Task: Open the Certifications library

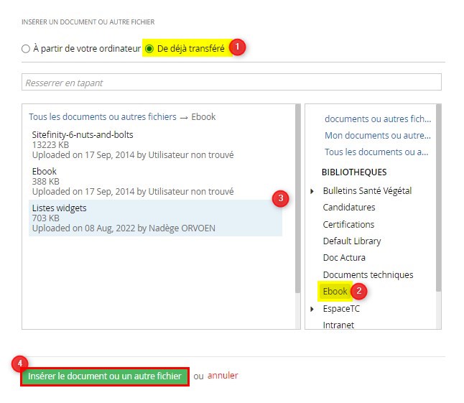Action: 349,224
